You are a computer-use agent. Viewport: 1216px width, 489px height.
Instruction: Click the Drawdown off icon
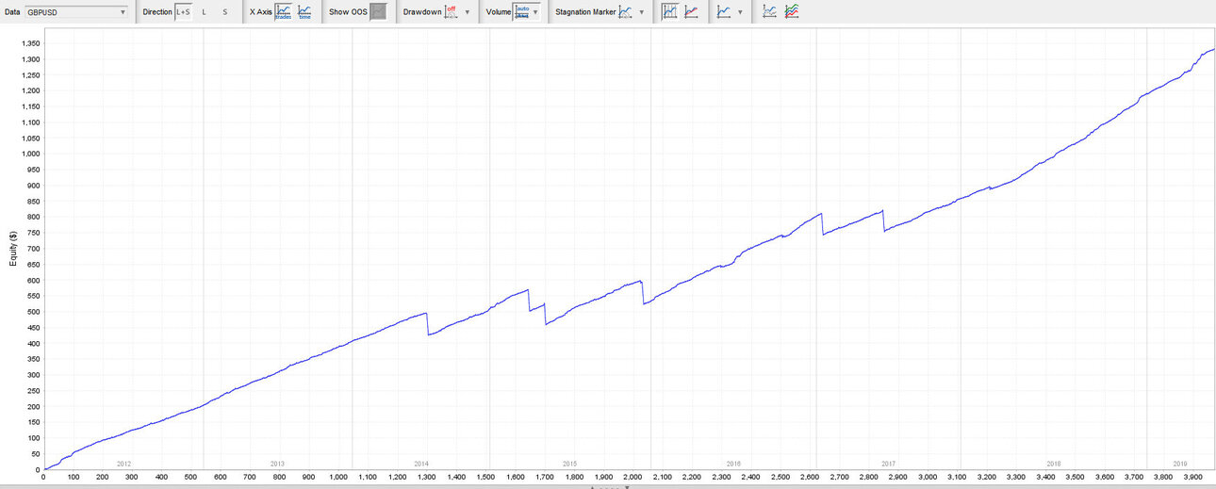point(451,12)
